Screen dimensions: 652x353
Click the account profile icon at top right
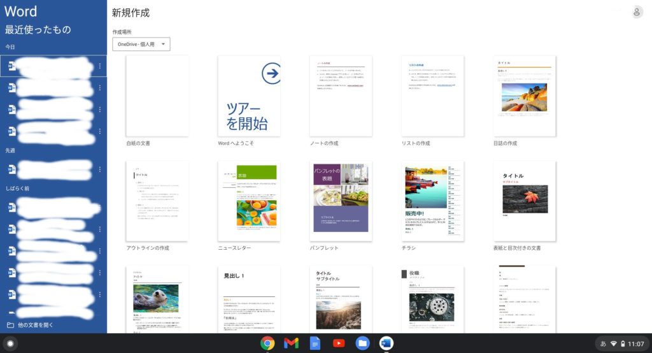[x=636, y=13]
